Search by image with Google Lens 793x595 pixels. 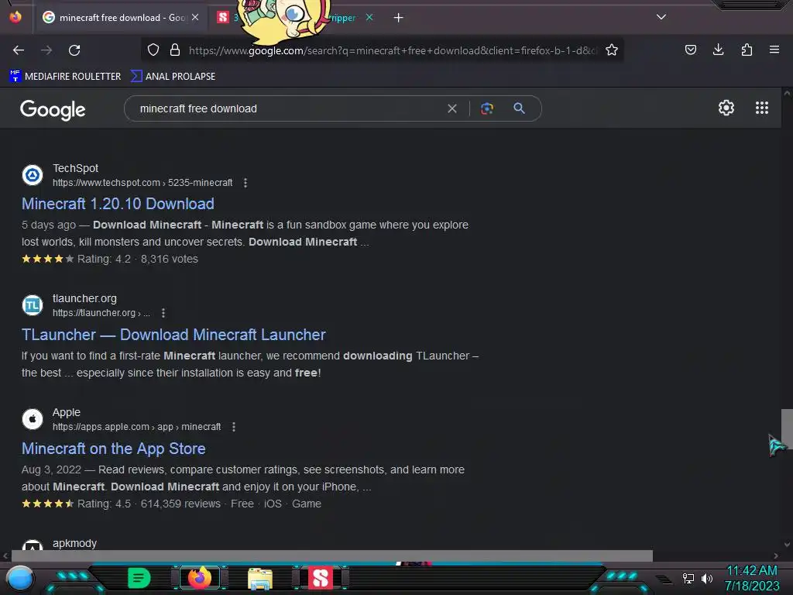click(487, 108)
